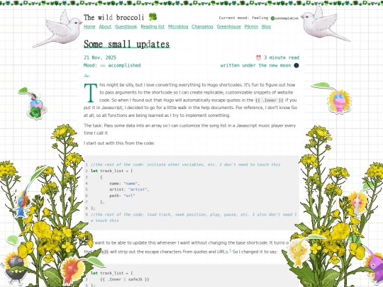Follow footnote 1 after 'quotes and URLs.'
Viewport: 383px width, 287px height.
click(230, 250)
